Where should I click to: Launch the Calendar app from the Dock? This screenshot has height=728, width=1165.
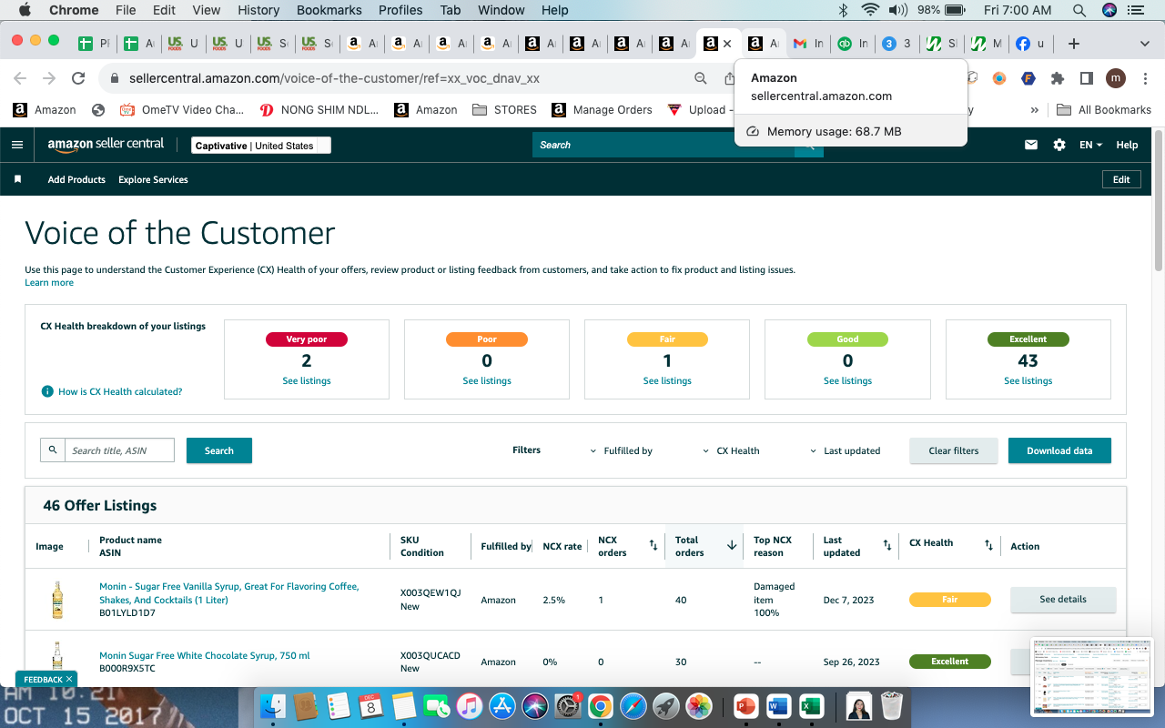click(x=370, y=706)
